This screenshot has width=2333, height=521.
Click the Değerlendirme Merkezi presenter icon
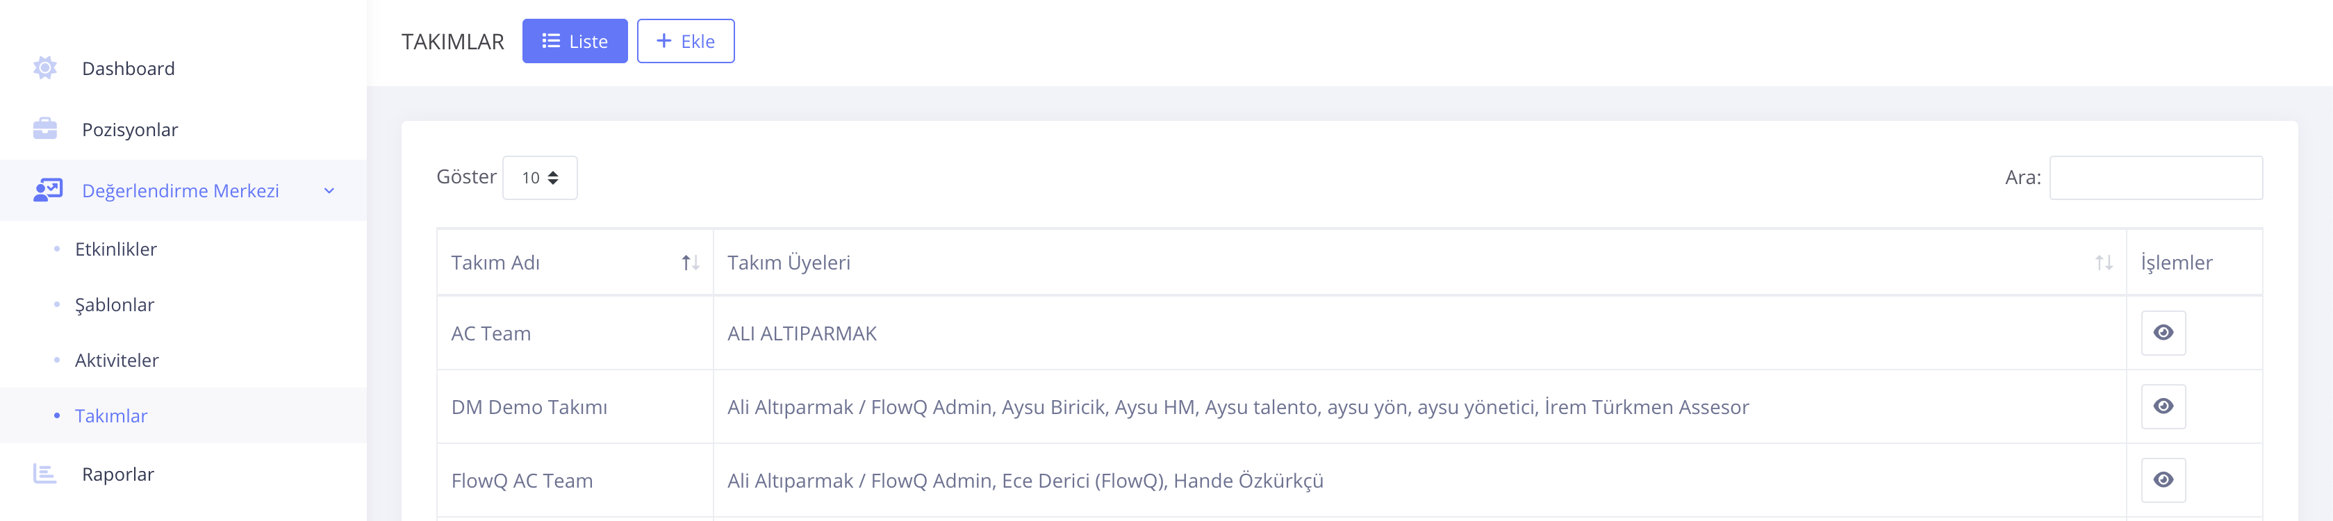48,190
